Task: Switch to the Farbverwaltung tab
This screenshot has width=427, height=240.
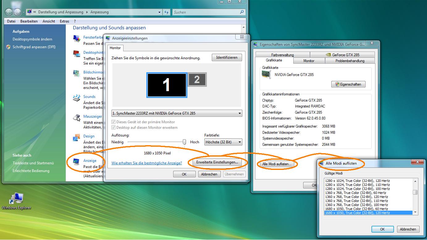Action: click(x=283, y=55)
